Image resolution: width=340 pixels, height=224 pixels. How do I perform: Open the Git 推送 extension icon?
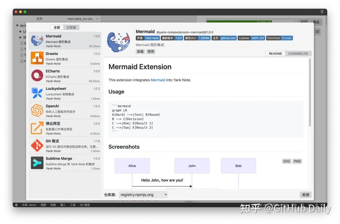pyautogui.click(x=37, y=145)
